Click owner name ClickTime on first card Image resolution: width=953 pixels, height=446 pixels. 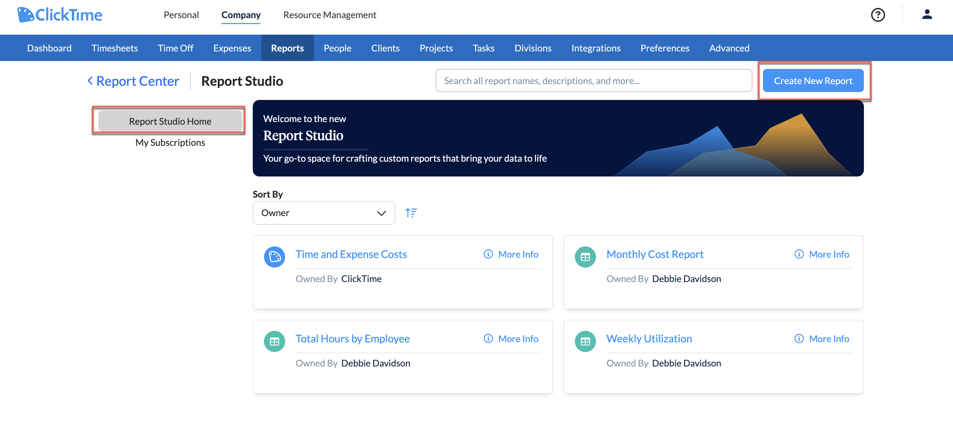pos(361,278)
